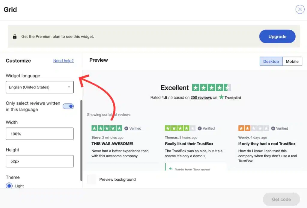Click the padlock icon in Premium banner

(15, 37)
